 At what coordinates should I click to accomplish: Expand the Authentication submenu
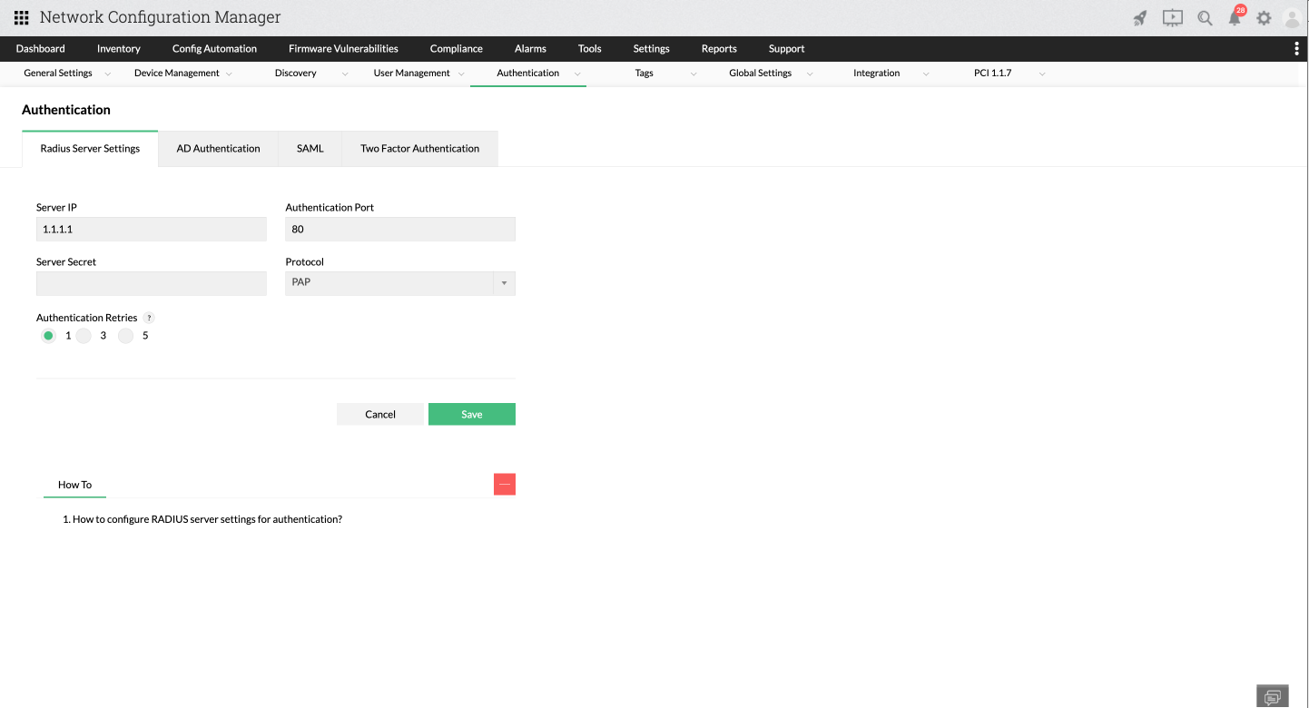[x=576, y=74]
